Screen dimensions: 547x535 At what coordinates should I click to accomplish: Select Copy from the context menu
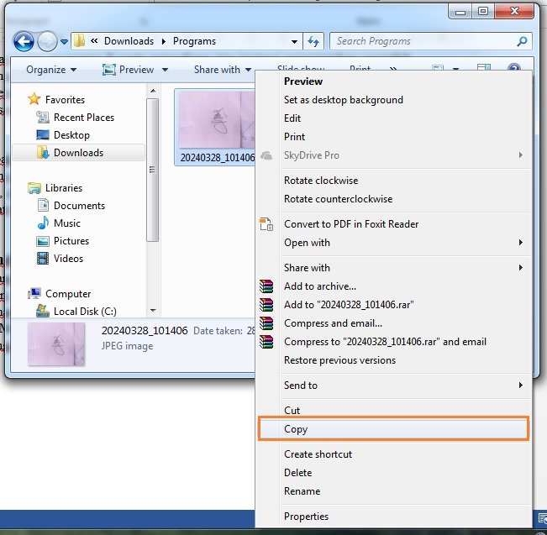click(296, 429)
